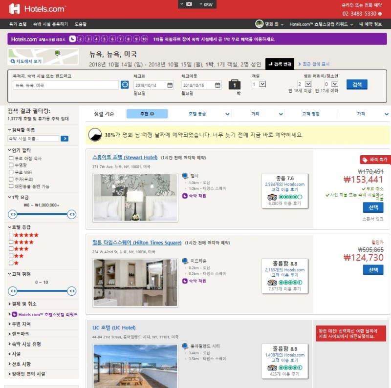The image size is (391, 388).
Task: Expand the landmark filter section
Action: [x=19, y=334]
